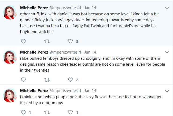The height and width of the screenshot is (116, 173).
Task: Like the tweet with 2 likes
Action: (x=70, y=80)
